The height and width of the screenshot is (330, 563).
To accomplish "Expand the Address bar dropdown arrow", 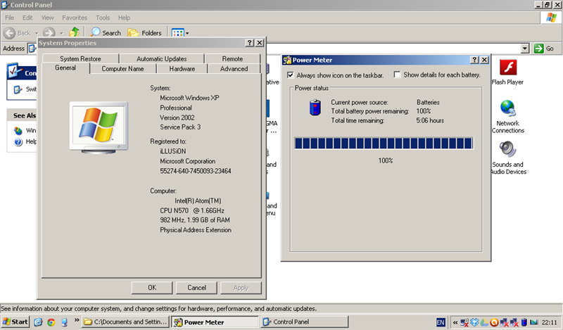I will coord(525,49).
